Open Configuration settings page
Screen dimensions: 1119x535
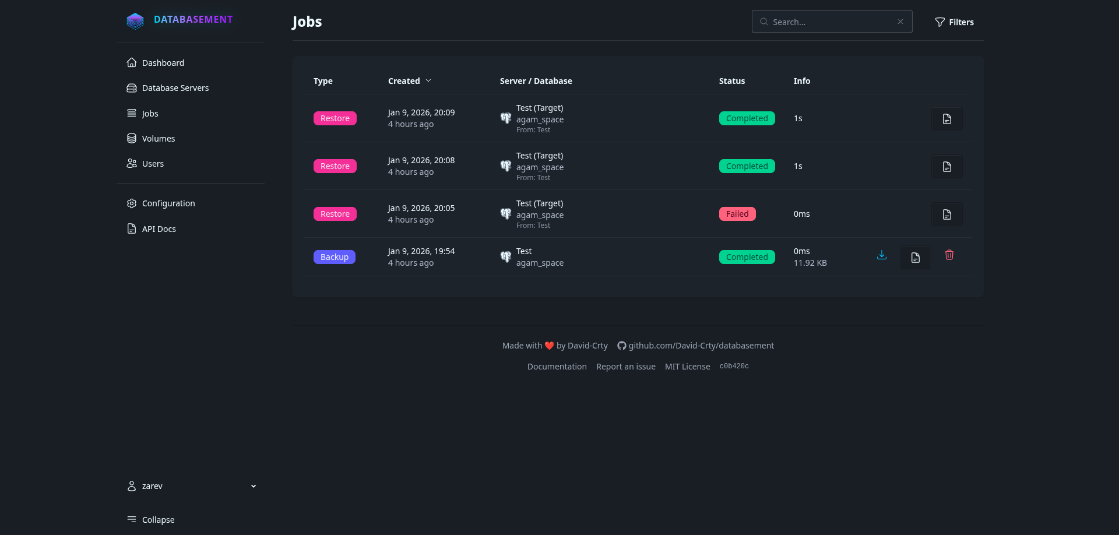[x=168, y=203]
